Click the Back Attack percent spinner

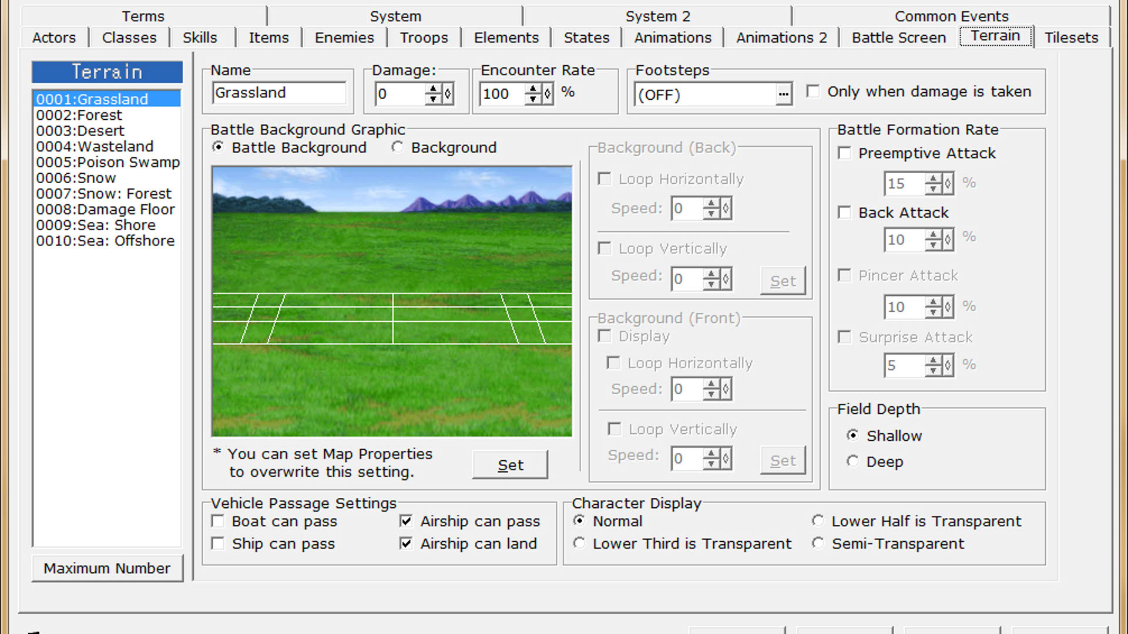934,240
